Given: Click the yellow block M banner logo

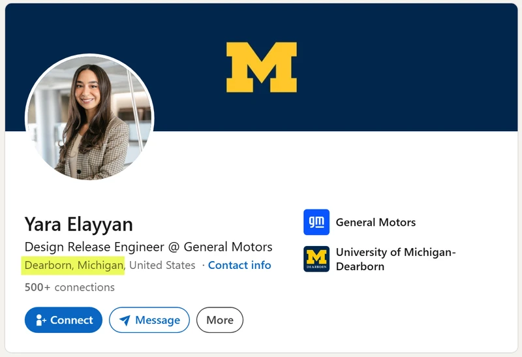Looking at the screenshot, I should pos(262,67).
